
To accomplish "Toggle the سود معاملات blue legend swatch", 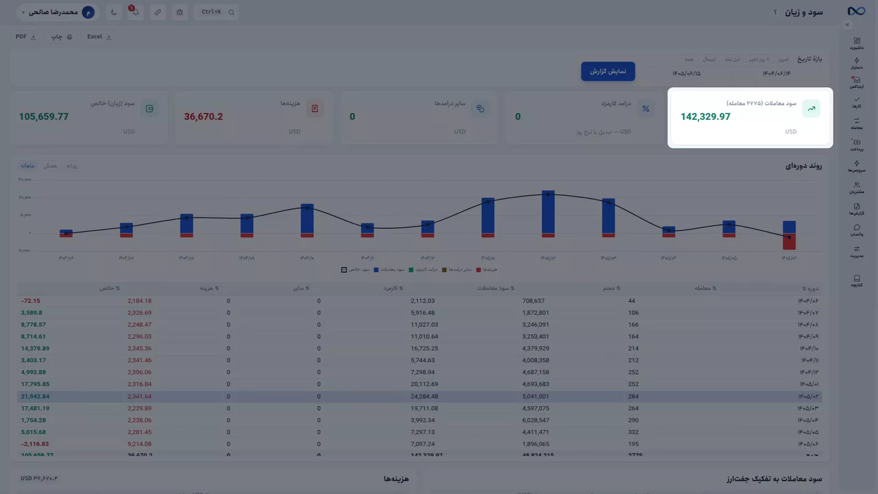I will 376,270.
